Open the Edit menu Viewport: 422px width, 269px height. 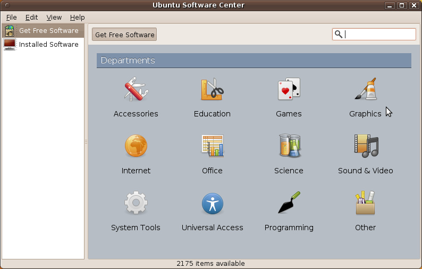[x=31, y=18]
